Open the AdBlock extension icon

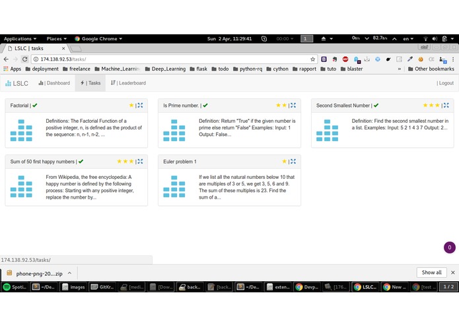pyautogui.click(x=345, y=59)
